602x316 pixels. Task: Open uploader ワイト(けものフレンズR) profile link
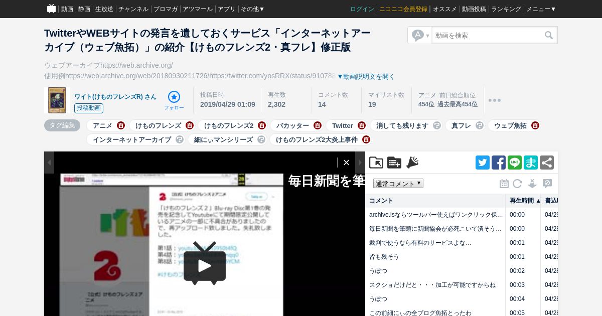[x=115, y=97]
